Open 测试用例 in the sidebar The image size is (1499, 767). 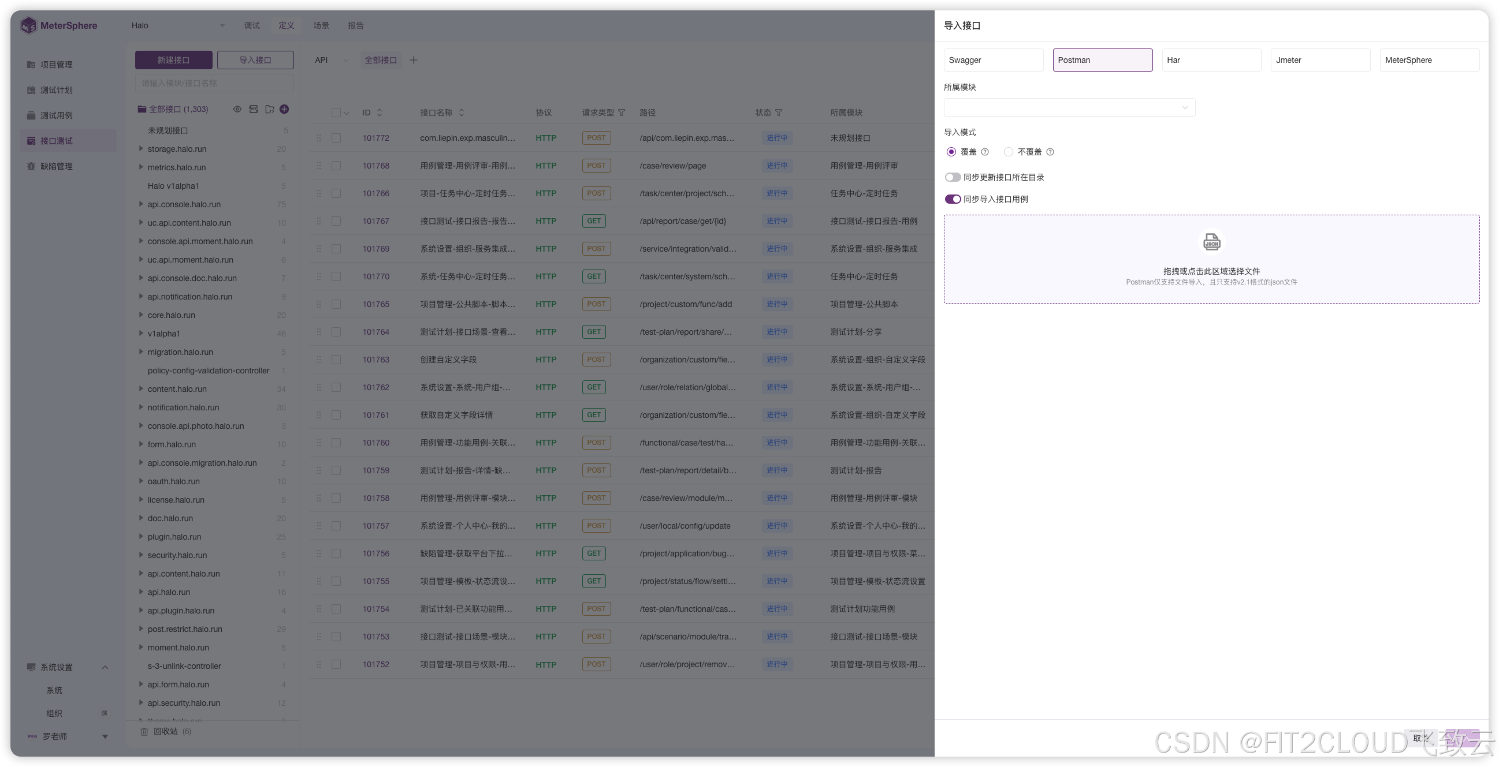click(56, 115)
